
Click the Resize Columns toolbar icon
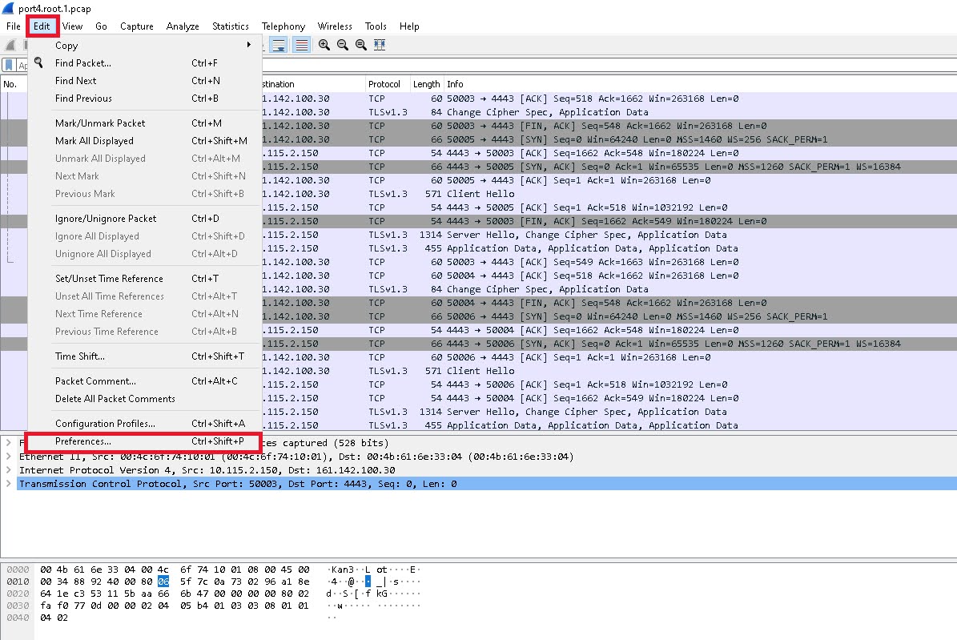[x=380, y=46]
